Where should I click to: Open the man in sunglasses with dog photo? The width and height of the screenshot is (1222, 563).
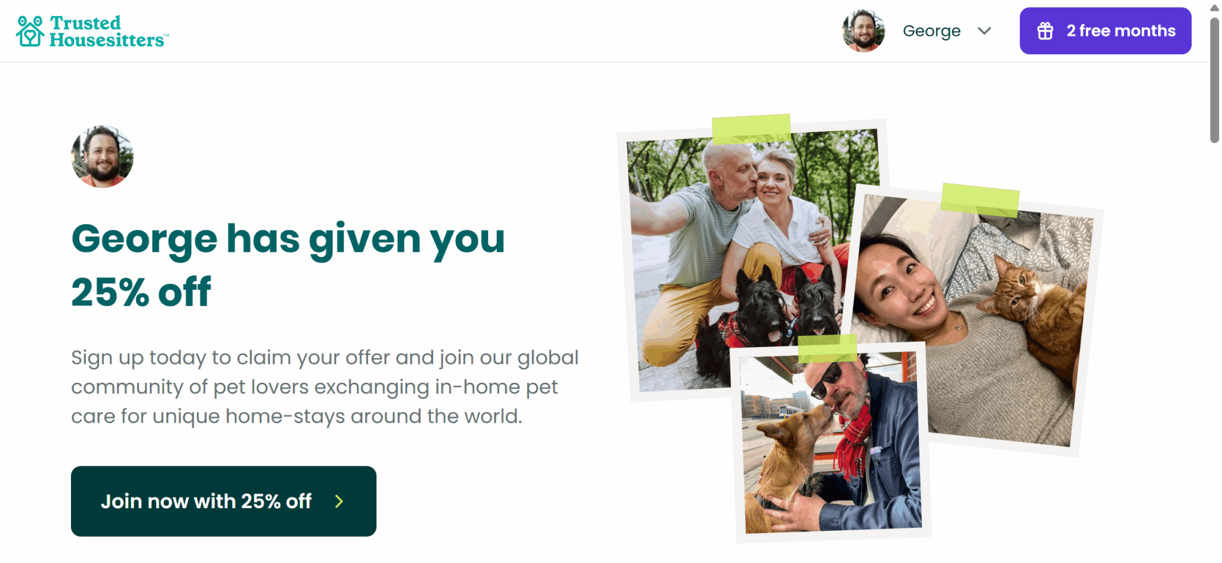click(831, 443)
